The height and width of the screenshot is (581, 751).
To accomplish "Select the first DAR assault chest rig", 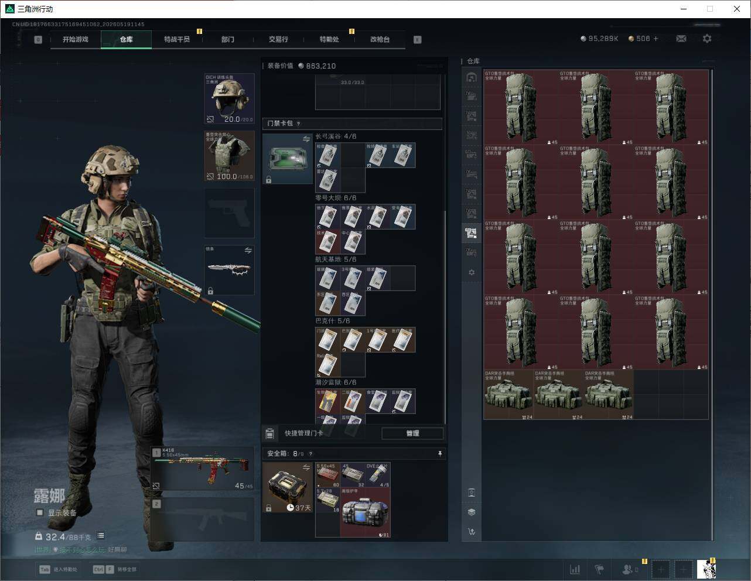I will 508,395.
